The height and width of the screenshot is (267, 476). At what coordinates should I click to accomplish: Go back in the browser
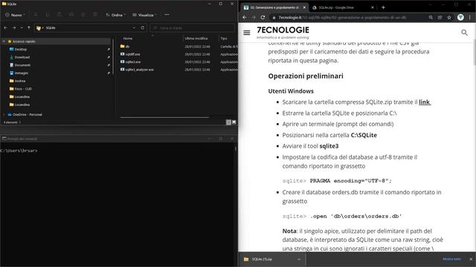coord(245,18)
